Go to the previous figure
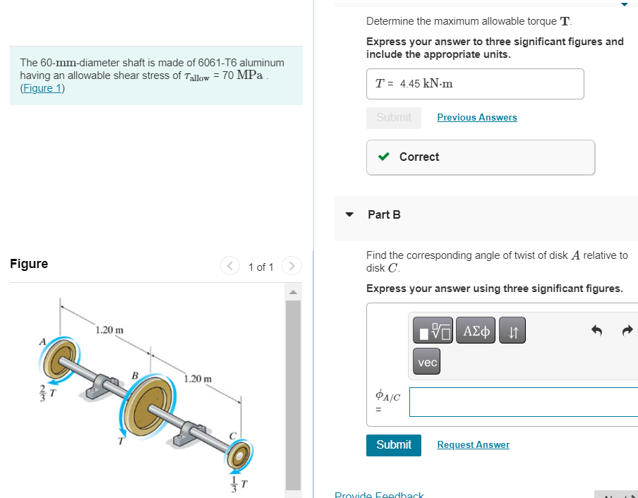Screen dimensions: 638x498 (229, 266)
